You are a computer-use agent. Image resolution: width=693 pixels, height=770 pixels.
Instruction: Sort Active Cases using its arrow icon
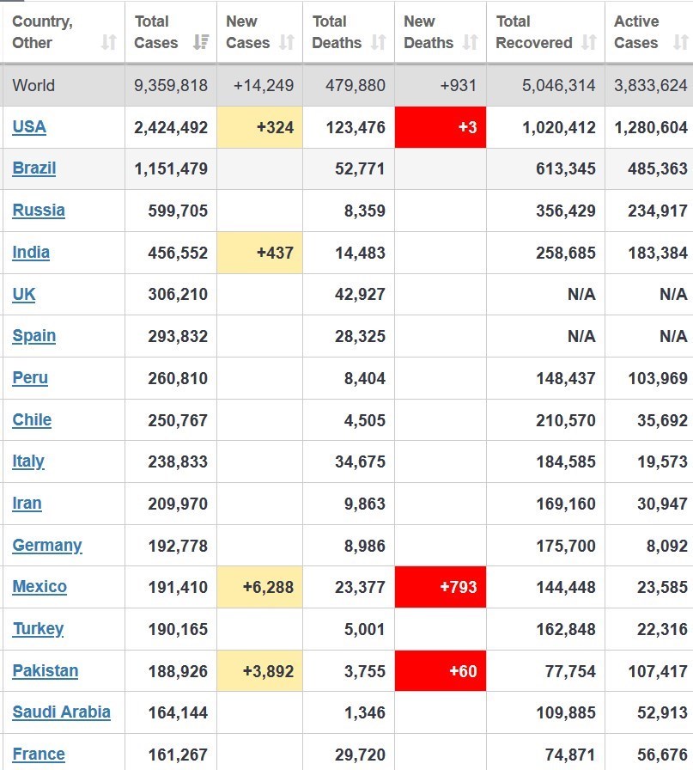(681, 43)
